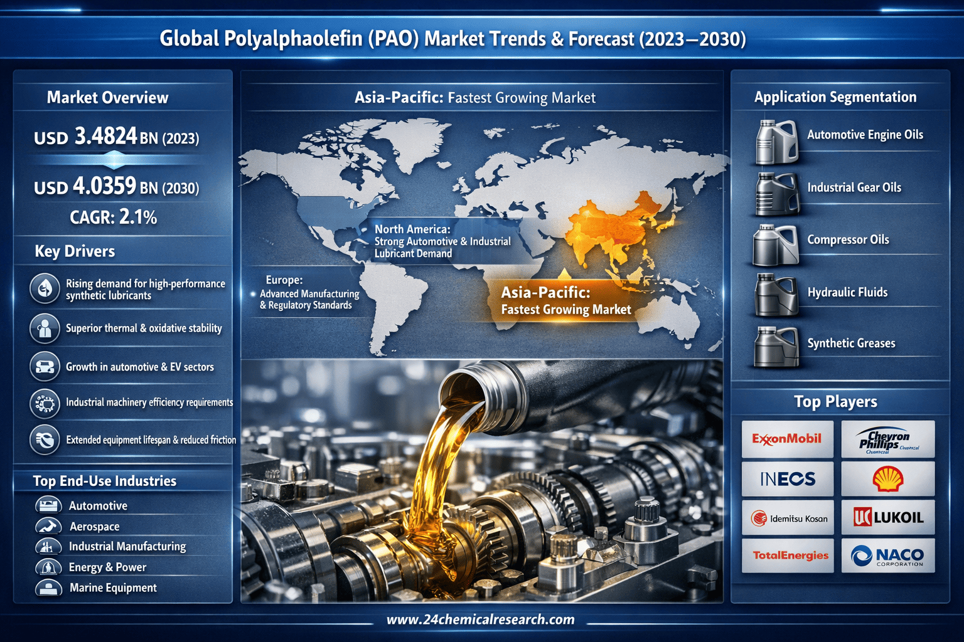Select the North America region callout
964x642 pixels.
pos(442,241)
